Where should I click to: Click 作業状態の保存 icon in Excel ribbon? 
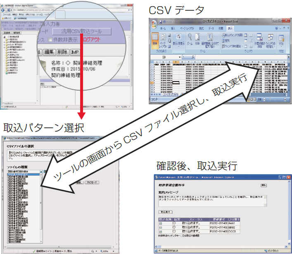click(x=260, y=41)
